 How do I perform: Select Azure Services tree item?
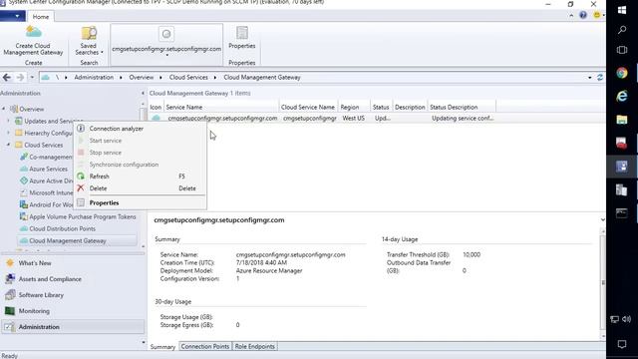pyautogui.click(x=48, y=169)
